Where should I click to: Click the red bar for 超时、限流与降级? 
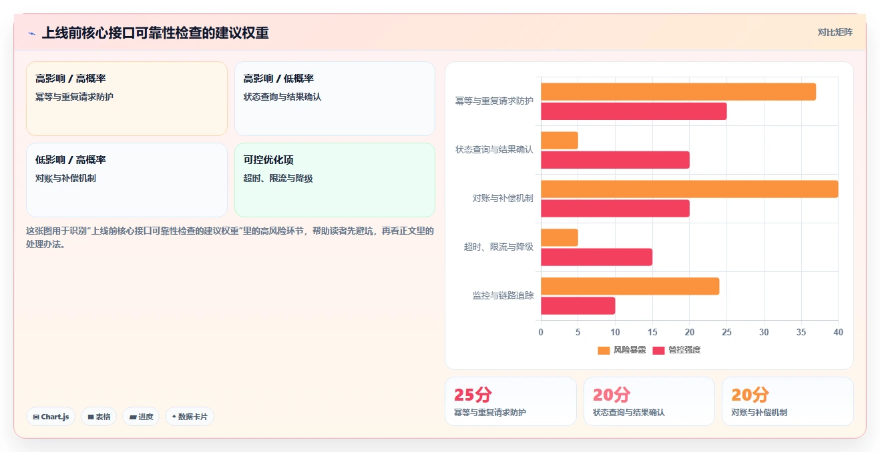pyautogui.click(x=596, y=257)
